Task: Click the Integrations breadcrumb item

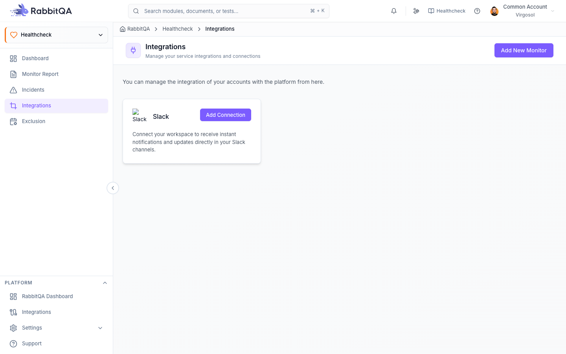Action: (x=220, y=29)
